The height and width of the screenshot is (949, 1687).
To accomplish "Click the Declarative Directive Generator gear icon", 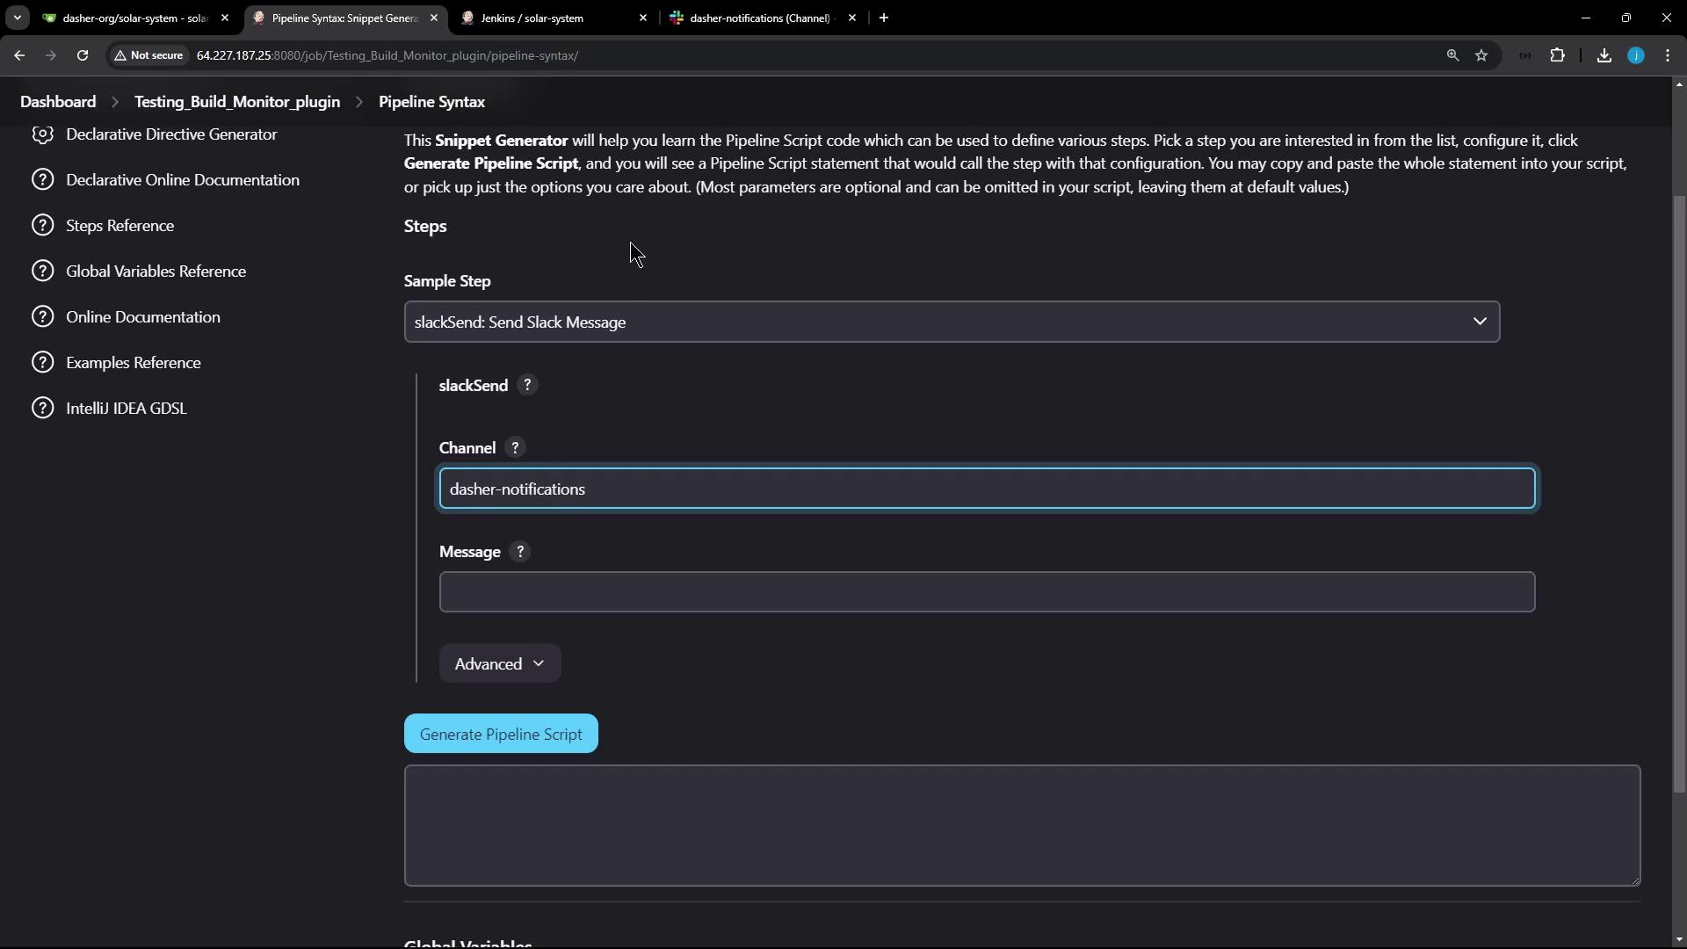I will tap(42, 134).
